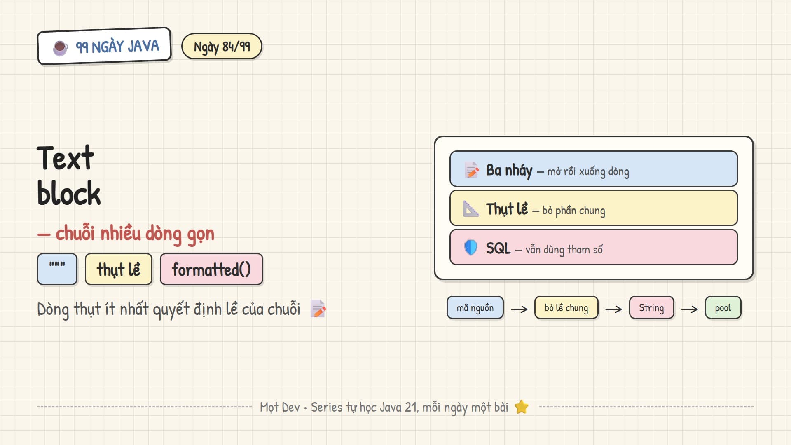Click the footer text Mọt Dev Series
Screen dimensions: 791x445
384,407
